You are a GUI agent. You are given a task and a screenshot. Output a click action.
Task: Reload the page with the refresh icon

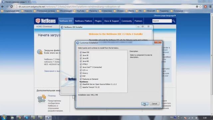pyautogui.click(x=12, y=7)
